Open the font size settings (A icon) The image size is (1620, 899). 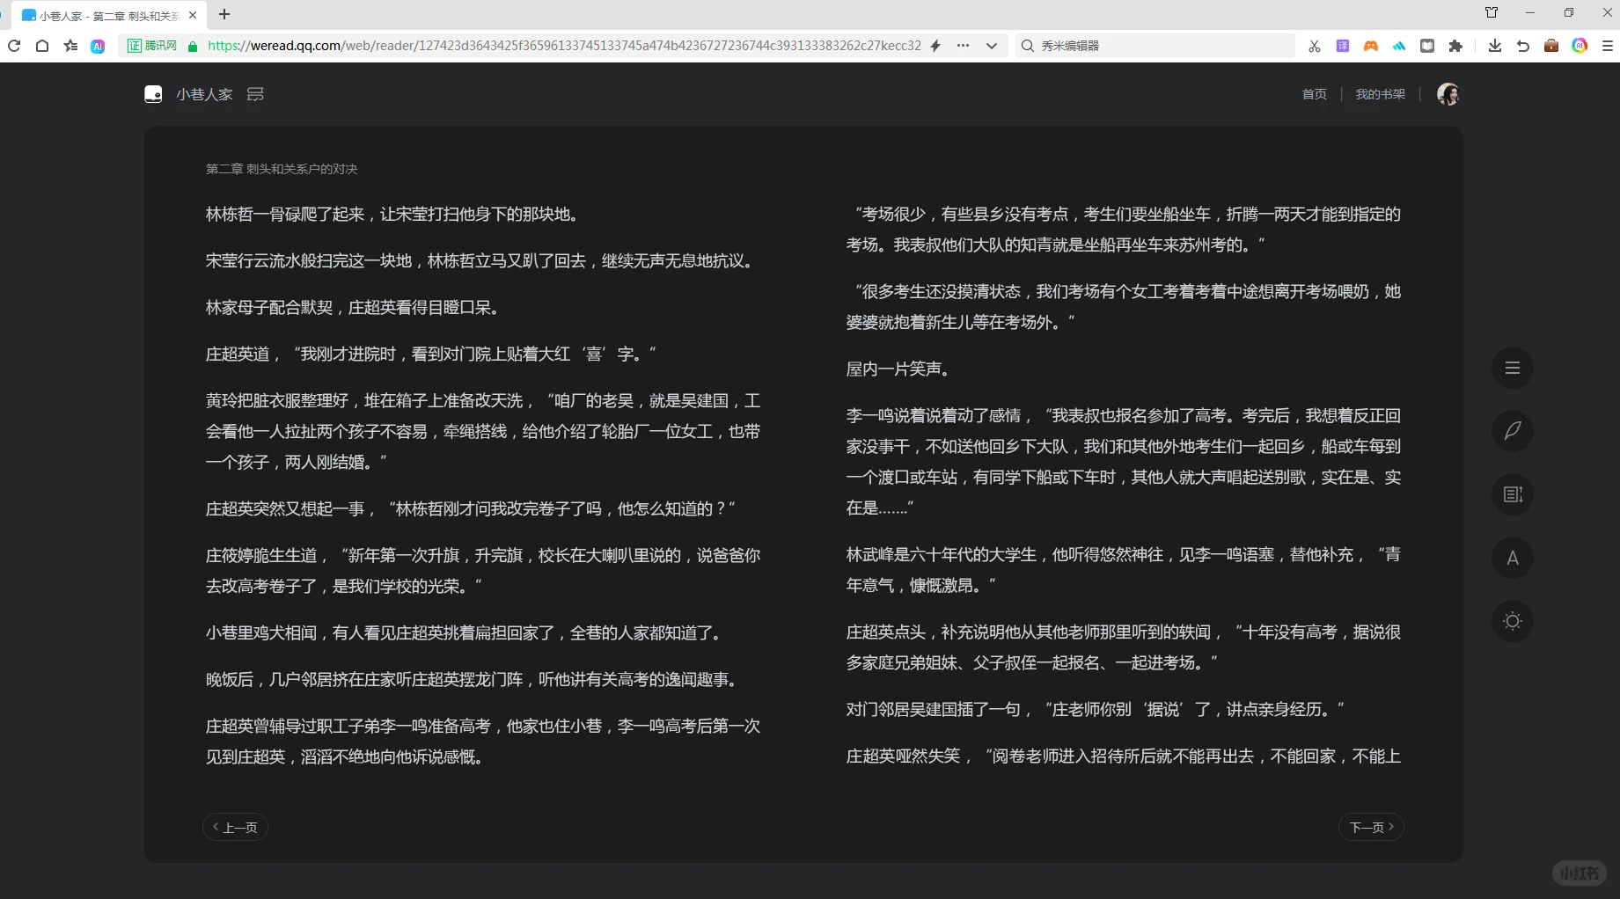click(1512, 558)
